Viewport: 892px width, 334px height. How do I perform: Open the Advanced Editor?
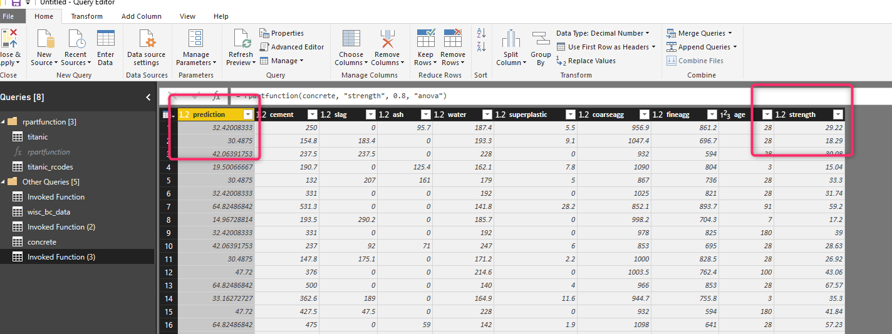[292, 47]
